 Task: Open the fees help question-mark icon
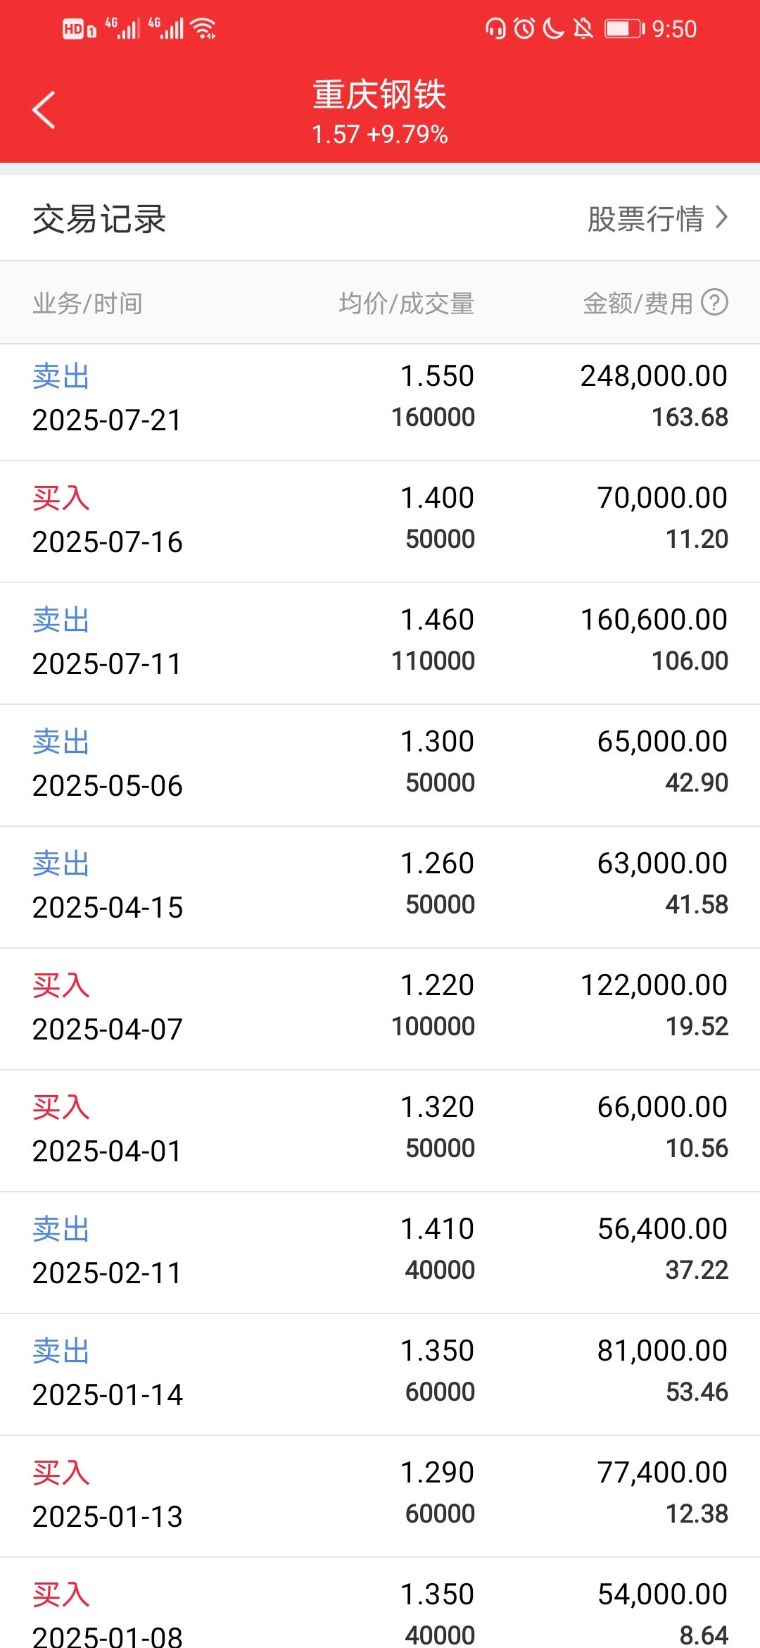tap(715, 302)
